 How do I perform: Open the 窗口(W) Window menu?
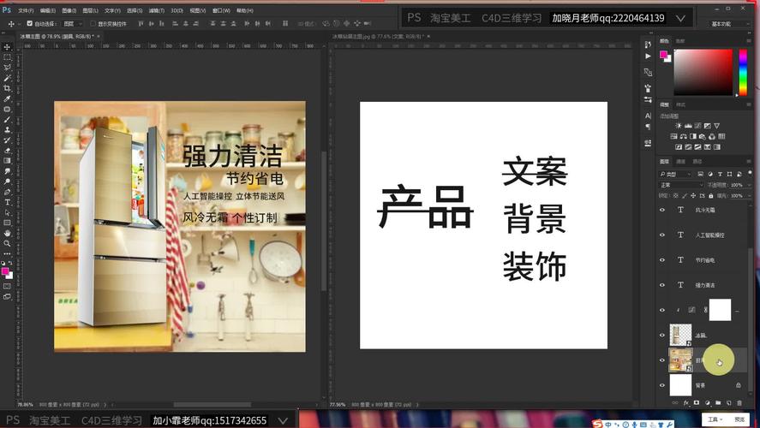(x=221, y=10)
